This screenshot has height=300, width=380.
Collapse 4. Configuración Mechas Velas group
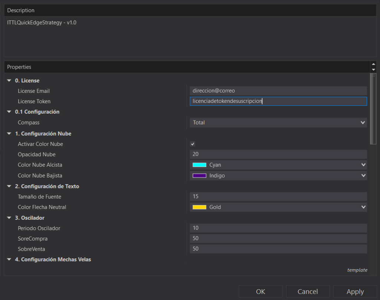pyautogui.click(x=9, y=260)
